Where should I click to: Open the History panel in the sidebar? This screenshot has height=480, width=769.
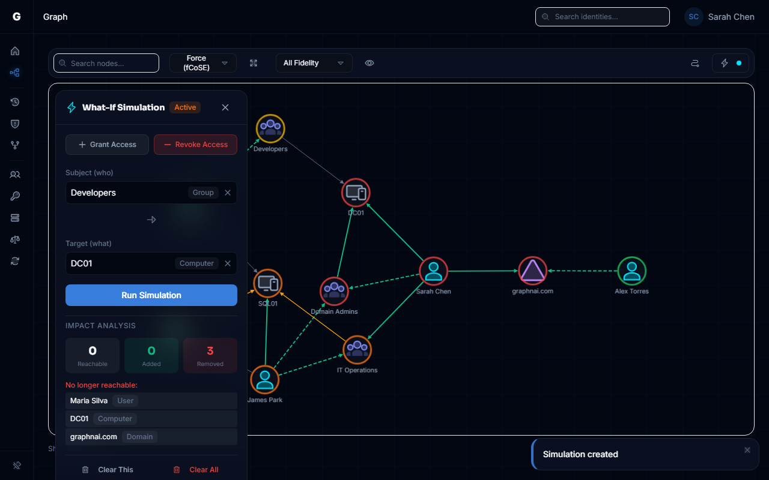pos(15,102)
